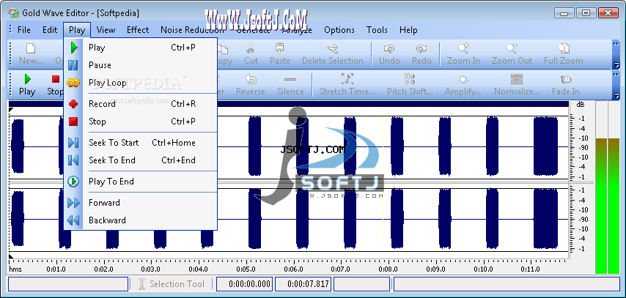The image size is (626, 298).
Task: Click the 0:00:07.817 time field
Action: [x=303, y=284]
